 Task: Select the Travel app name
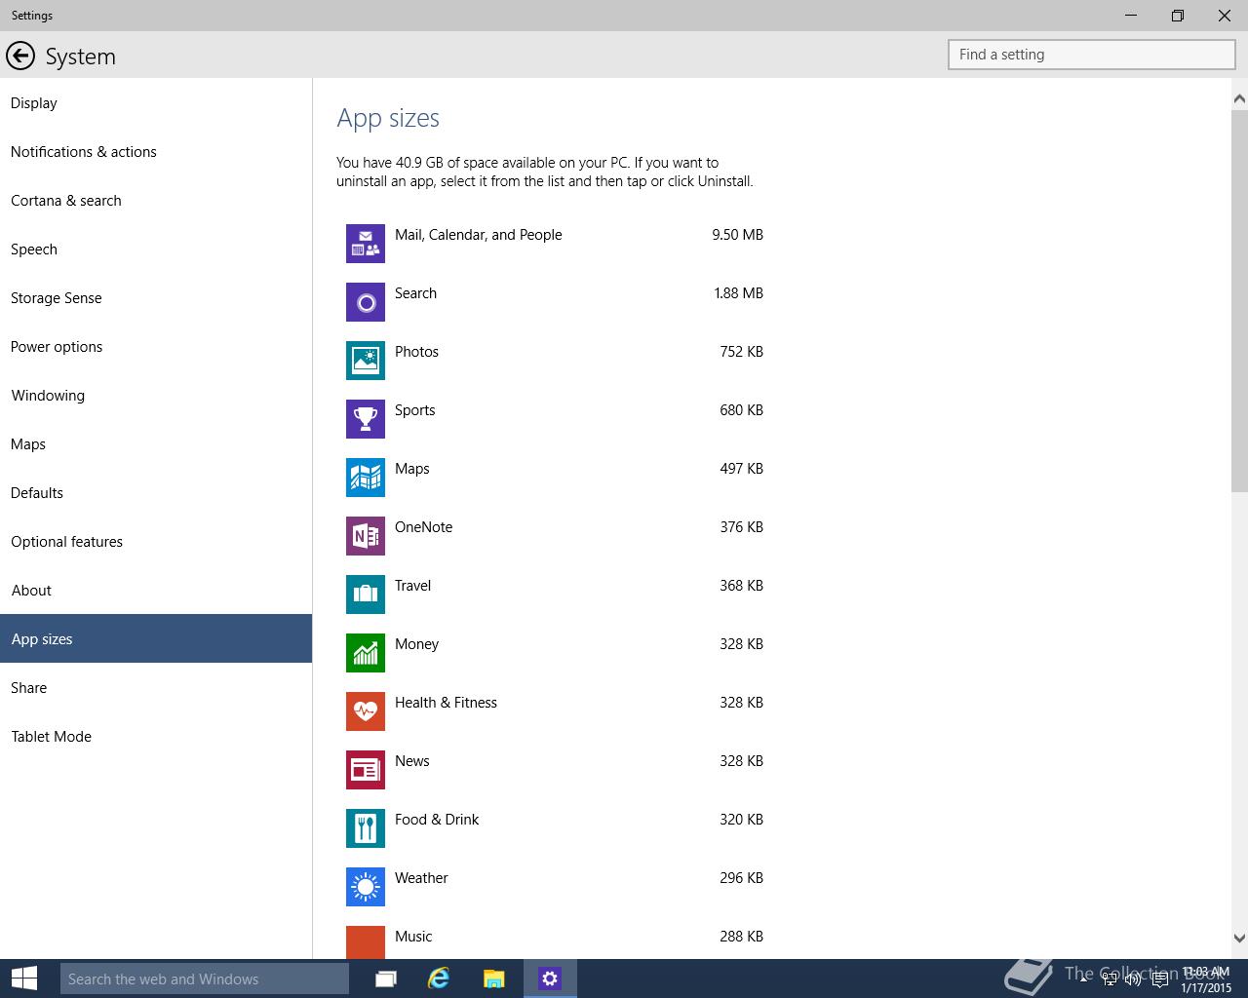pos(412,586)
